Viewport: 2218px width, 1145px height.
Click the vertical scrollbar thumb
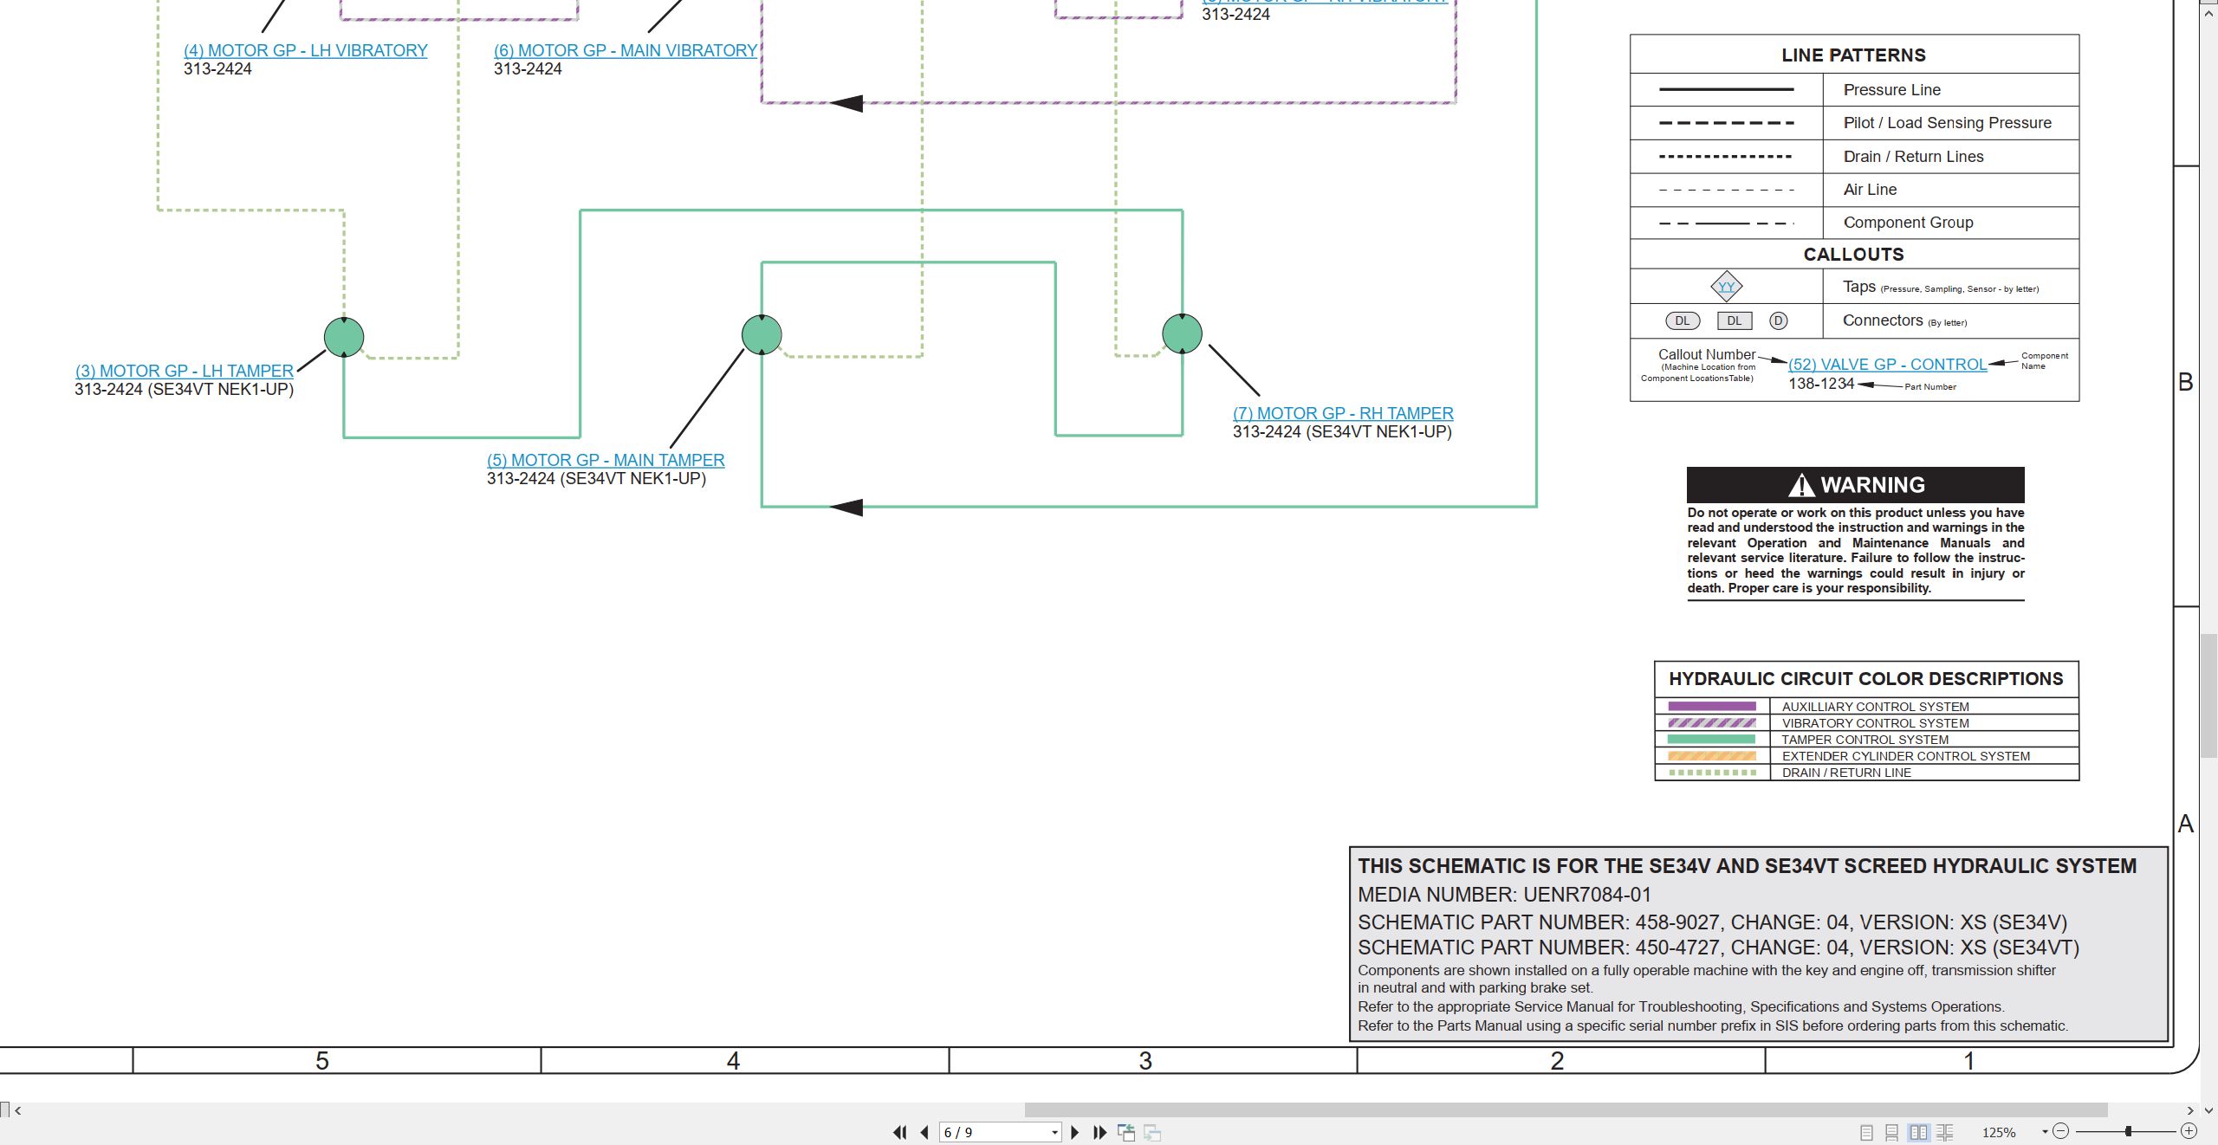[2209, 695]
